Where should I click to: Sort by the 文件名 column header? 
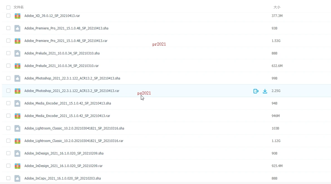pyautogui.click(x=19, y=7)
